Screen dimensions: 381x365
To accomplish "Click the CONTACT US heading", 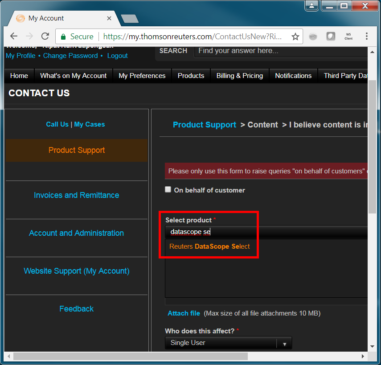I will pos(39,93).
